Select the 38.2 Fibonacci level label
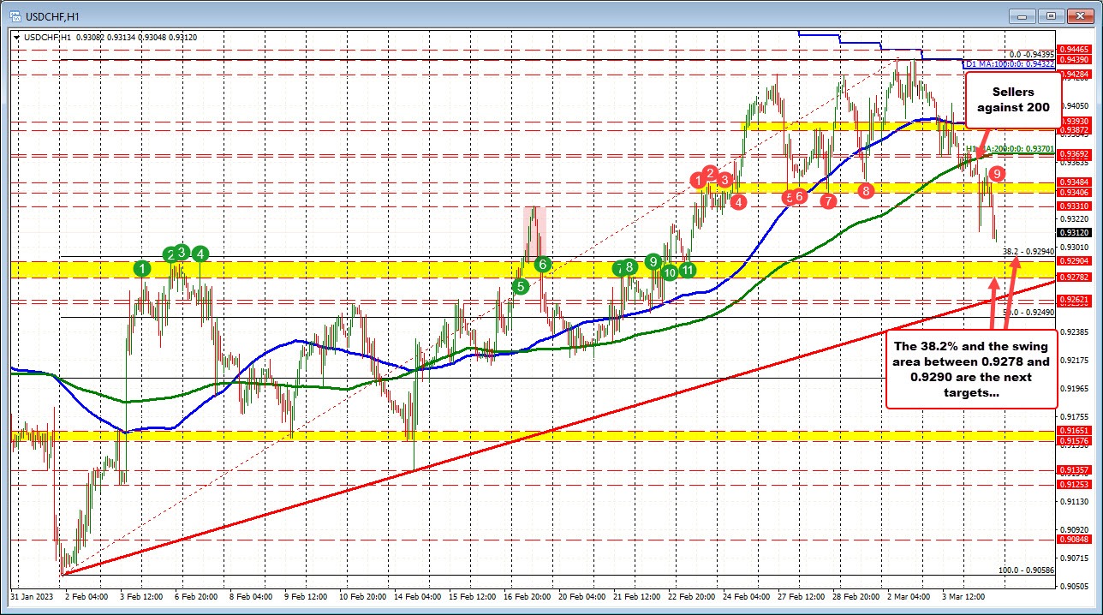 pyautogui.click(x=1028, y=252)
